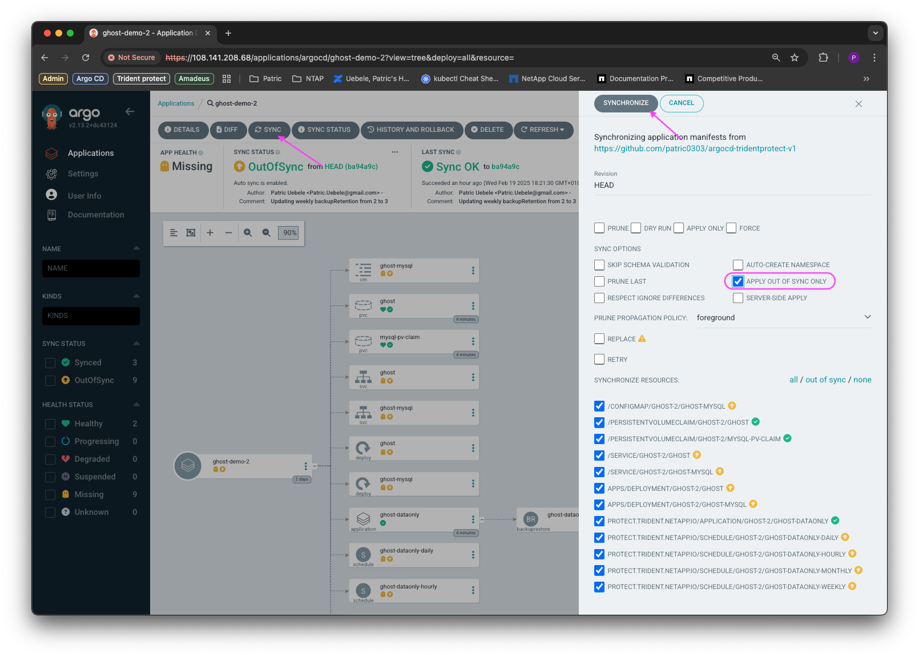Enable the APPLY ONLY checkbox
The height and width of the screenshot is (657, 919).
pyautogui.click(x=679, y=228)
